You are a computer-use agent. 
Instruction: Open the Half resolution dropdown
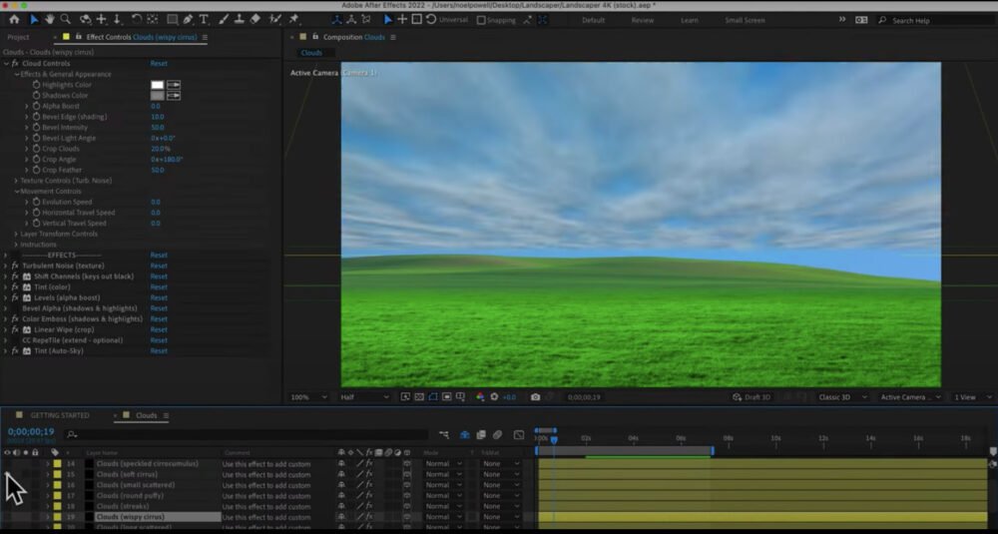pos(364,397)
